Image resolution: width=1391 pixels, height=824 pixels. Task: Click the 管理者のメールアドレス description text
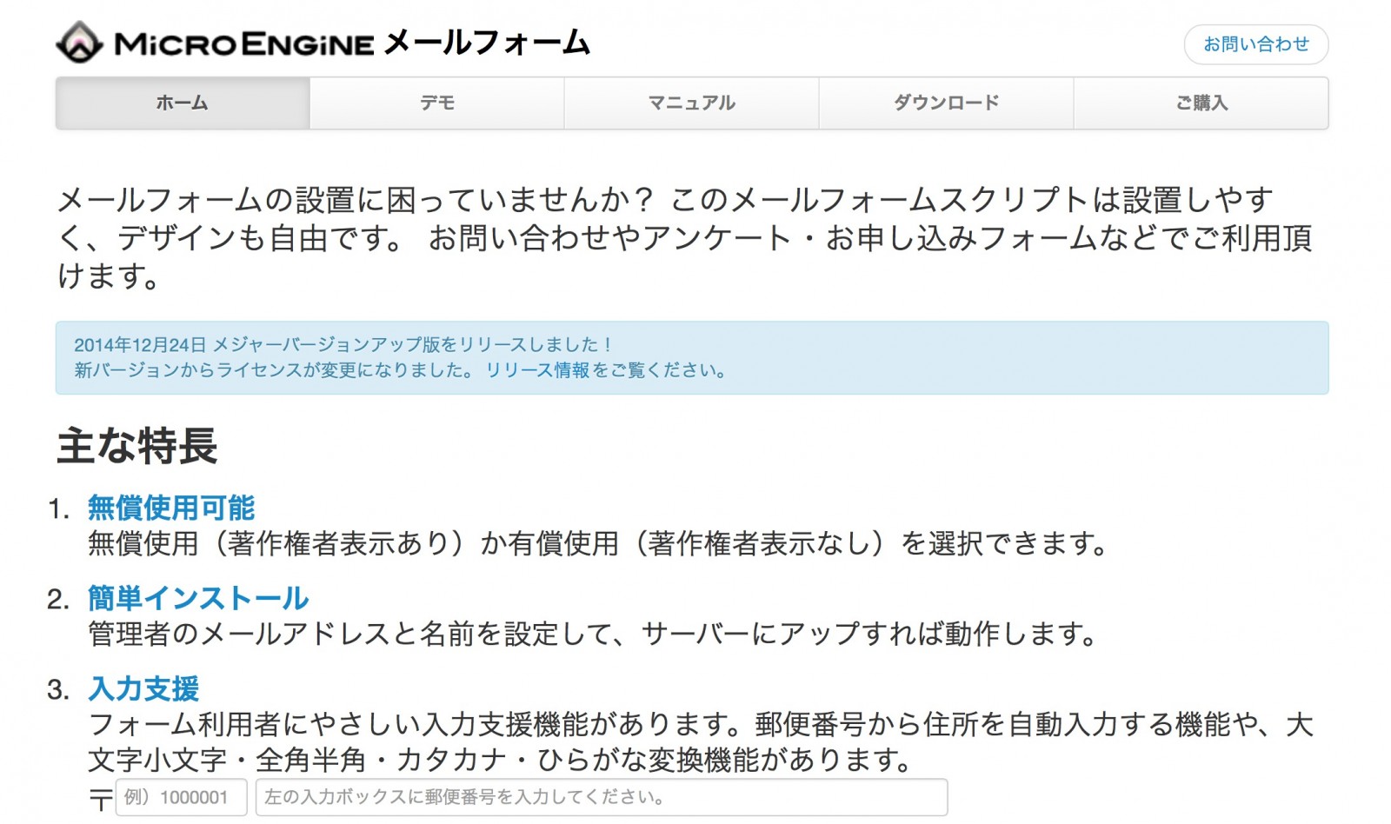(x=593, y=635)
